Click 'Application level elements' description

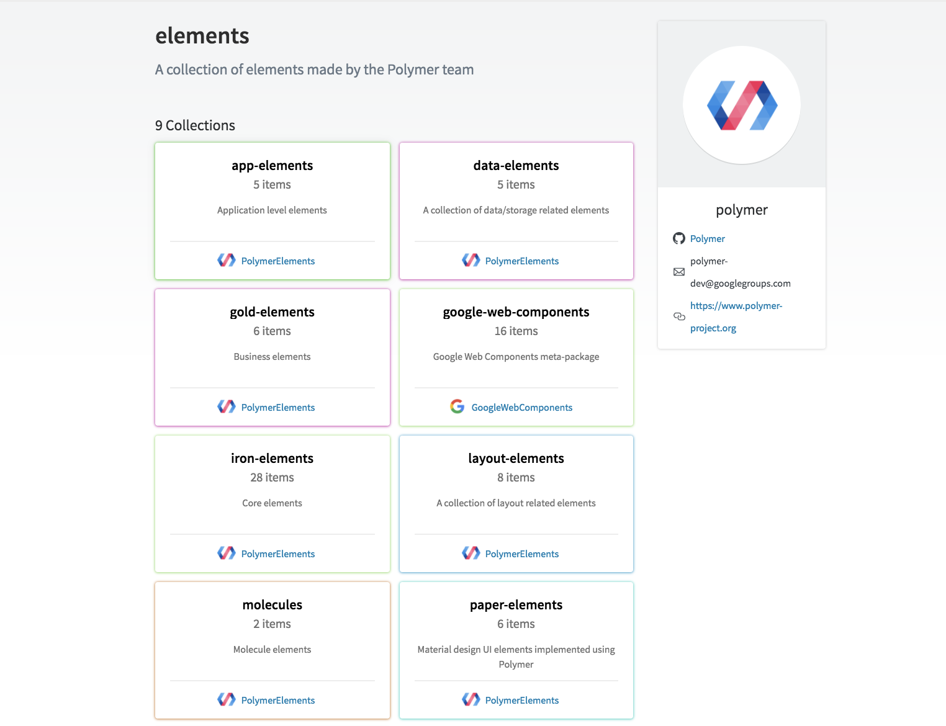(x=272, y=210)
